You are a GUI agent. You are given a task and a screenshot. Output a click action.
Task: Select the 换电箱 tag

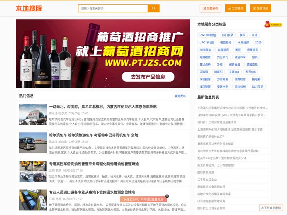pos(256,79)
